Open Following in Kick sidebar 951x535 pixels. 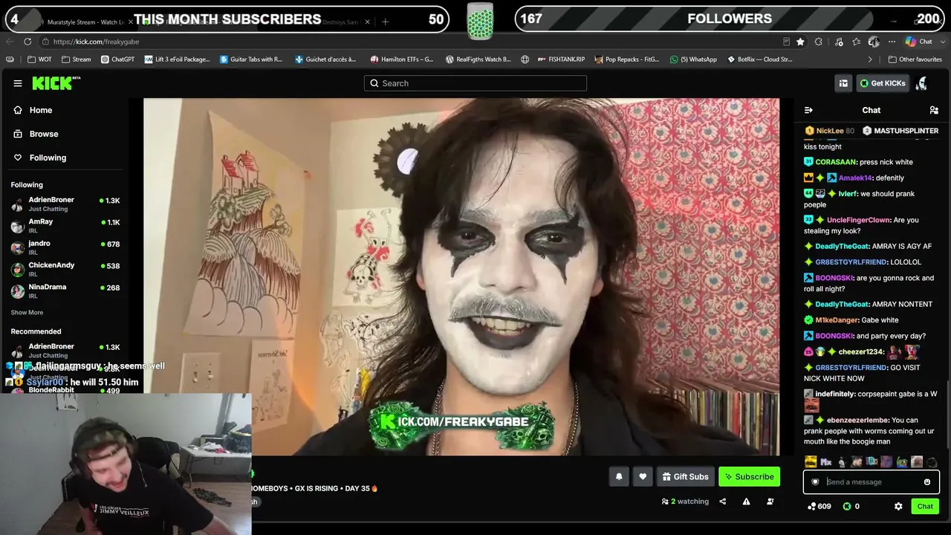pyautogui.click(x=48, y=158)
